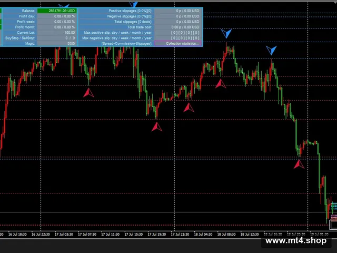Click the Profit day value
Viewport: 337px width, 253px height.
64,16
